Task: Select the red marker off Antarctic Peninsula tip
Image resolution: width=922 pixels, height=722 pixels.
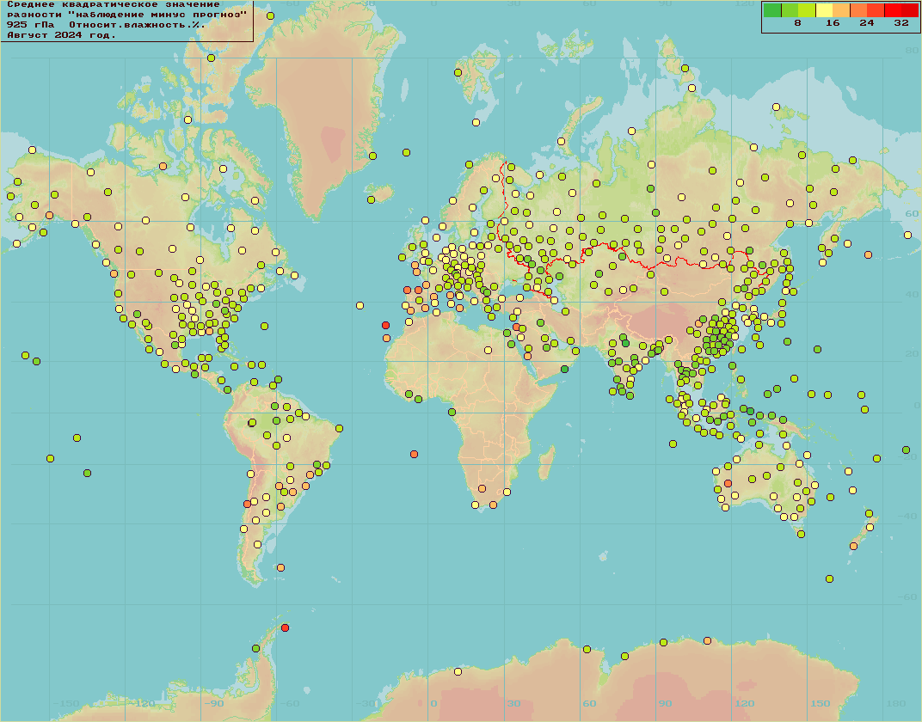Action: tap(286, 627)
